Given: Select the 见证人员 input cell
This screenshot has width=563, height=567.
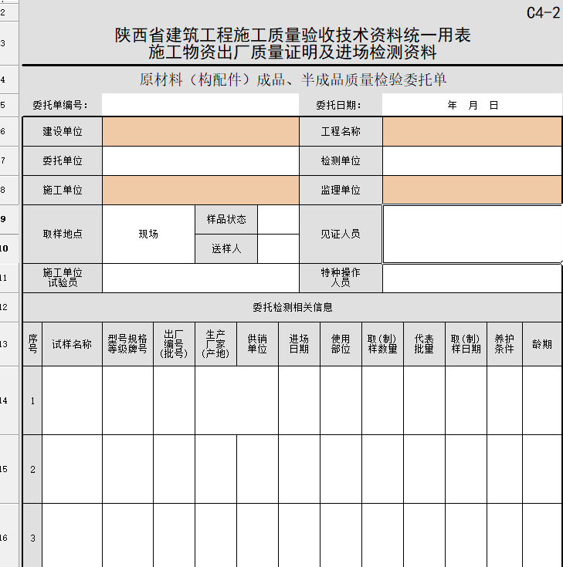Looking at the screenshot, I should pyautogui.click(x=472, y=234).
